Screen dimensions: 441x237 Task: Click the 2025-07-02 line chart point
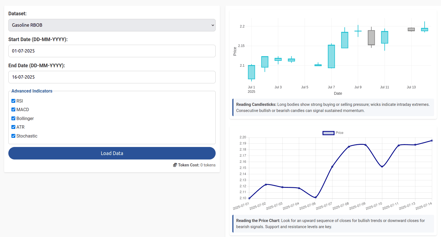(x=266, y=184)
